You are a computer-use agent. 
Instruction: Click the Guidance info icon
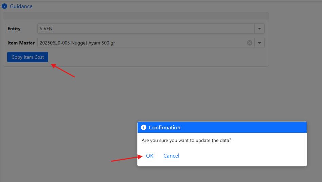click(4, 6)
